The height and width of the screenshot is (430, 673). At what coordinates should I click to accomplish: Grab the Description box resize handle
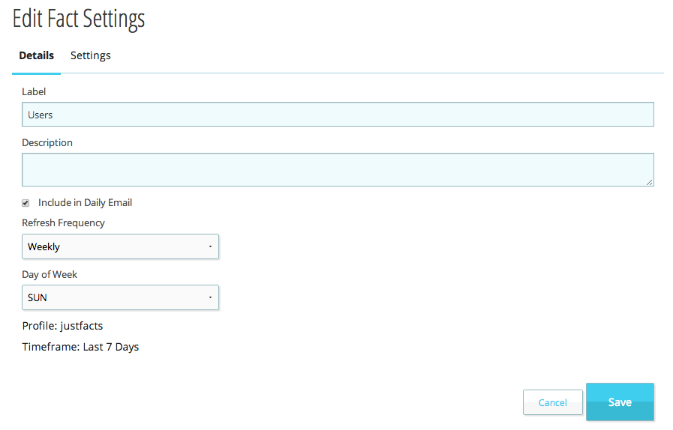tap(649, 182)
